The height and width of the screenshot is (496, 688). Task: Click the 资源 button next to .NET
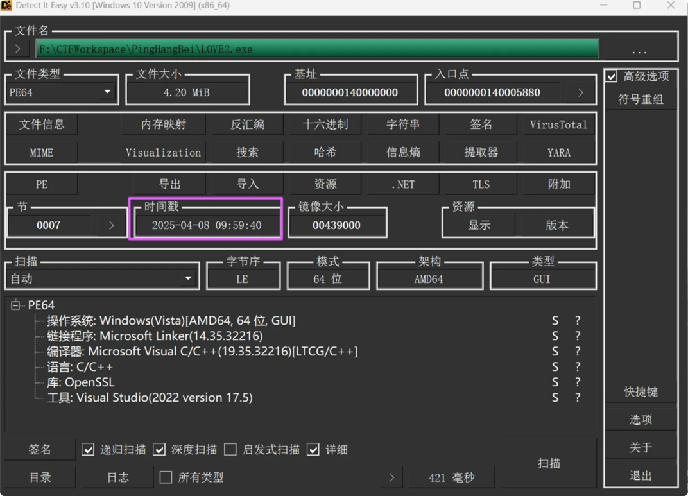click(x=325, y=184)
